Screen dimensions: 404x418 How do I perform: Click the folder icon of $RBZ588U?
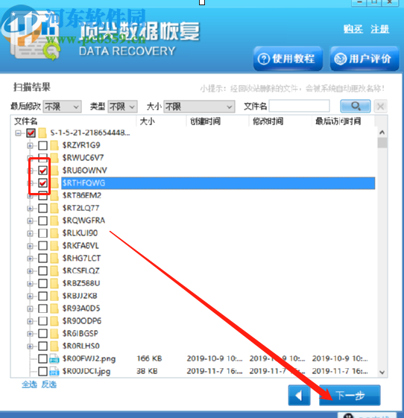[x=54, y=283]
